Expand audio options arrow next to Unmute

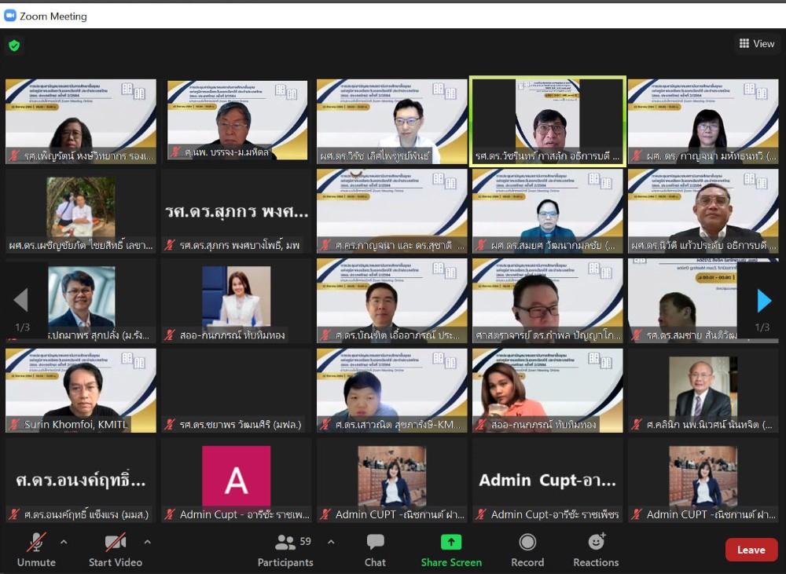click(64, 542)
